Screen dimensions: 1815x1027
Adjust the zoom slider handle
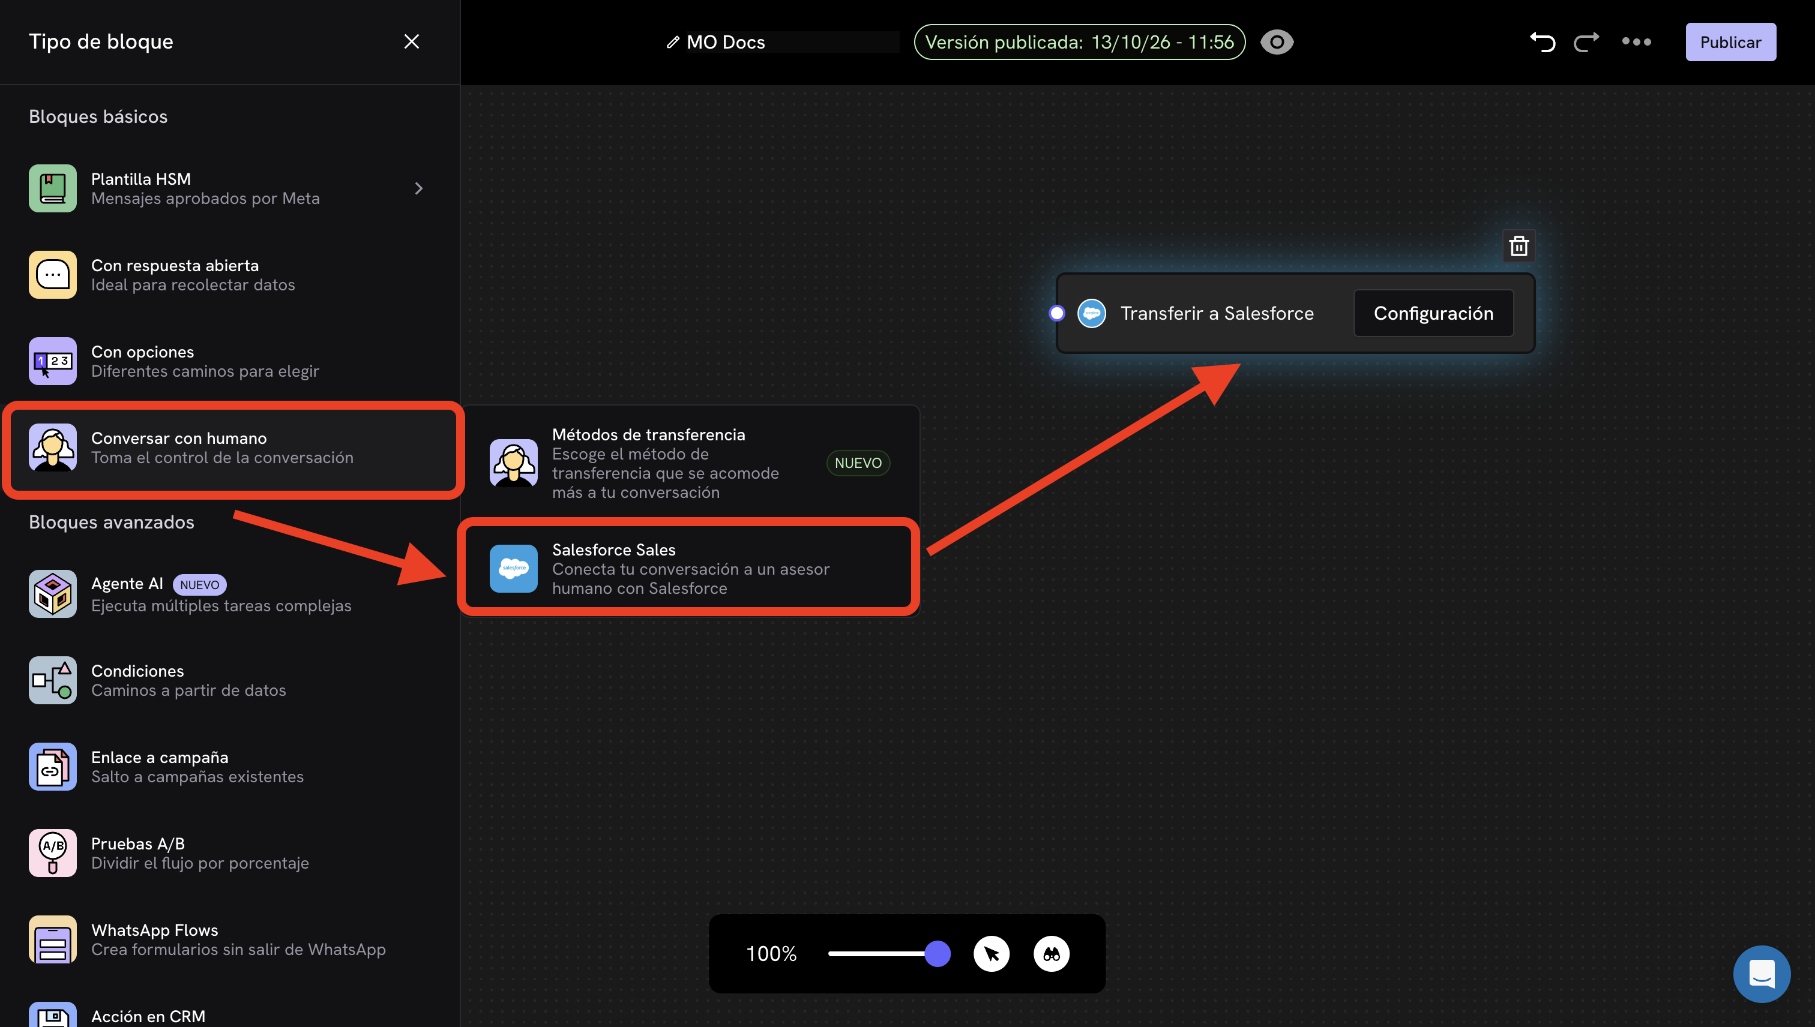(x=937, y=954)
